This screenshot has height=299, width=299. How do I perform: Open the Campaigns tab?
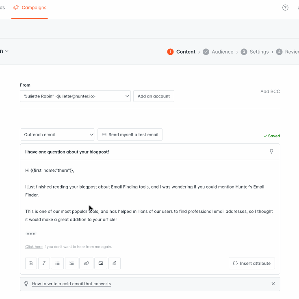click(30, 8)
